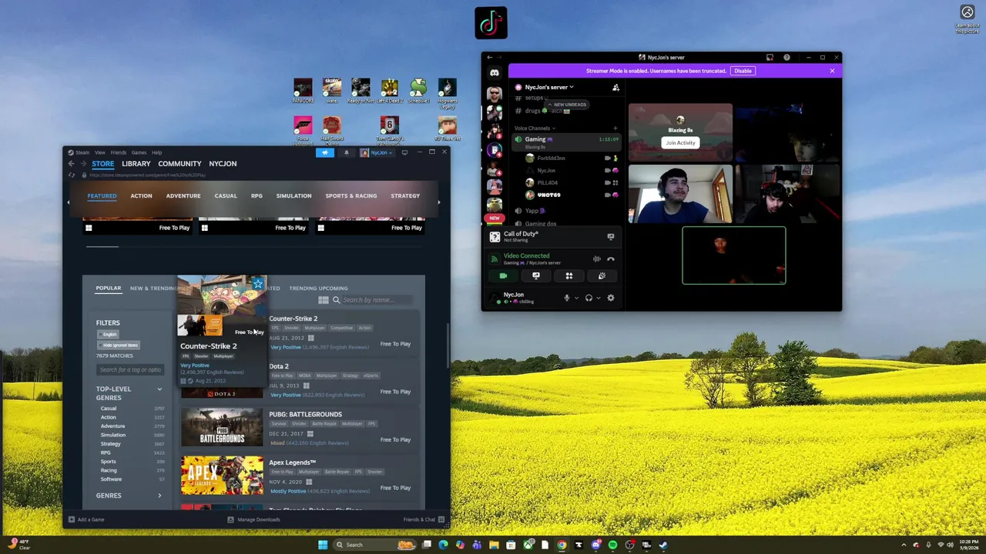The image size is (986, 554).
Task: Share screen in Discord voice panel
Action: (x=536, y=275)
